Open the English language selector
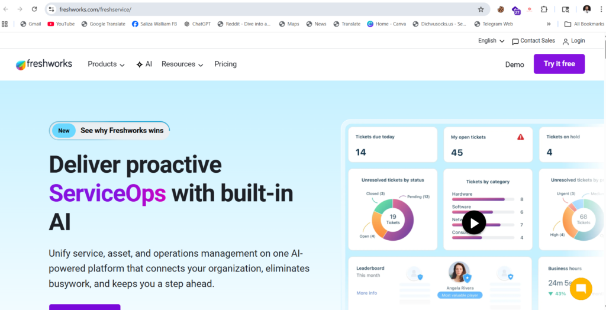 (491, 41)
